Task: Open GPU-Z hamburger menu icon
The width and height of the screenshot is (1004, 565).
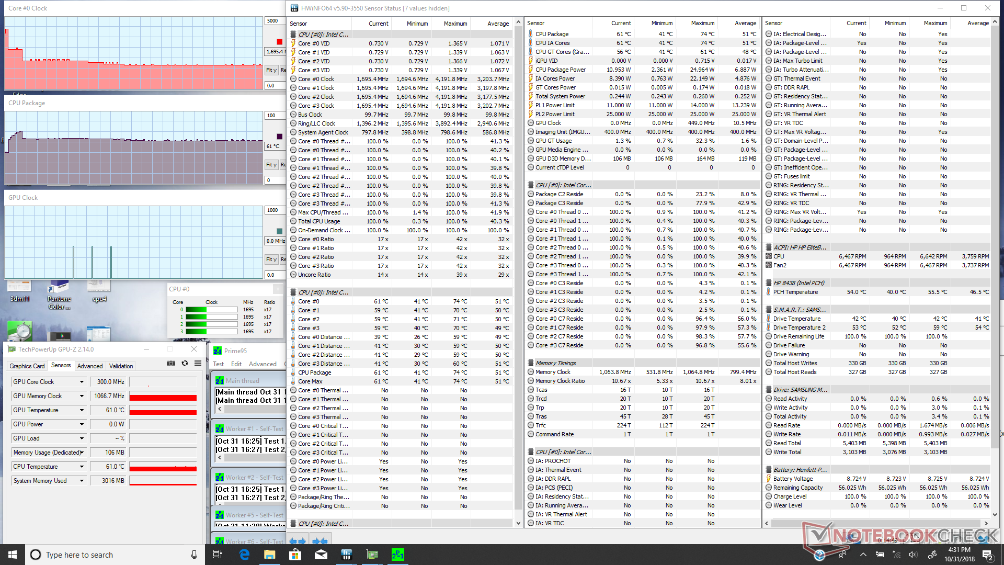Action: point(198,363)
